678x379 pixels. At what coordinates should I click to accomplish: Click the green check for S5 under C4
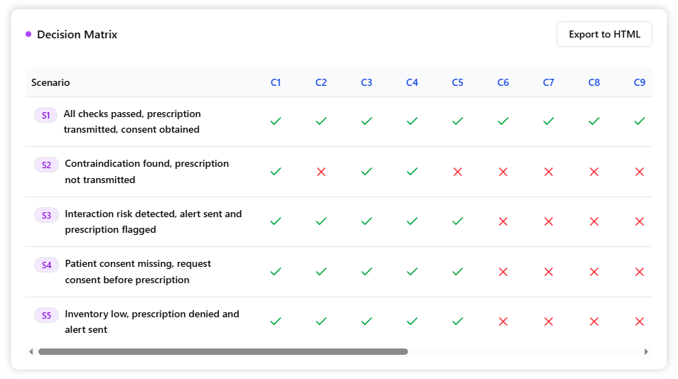click(x=412, y=322)
